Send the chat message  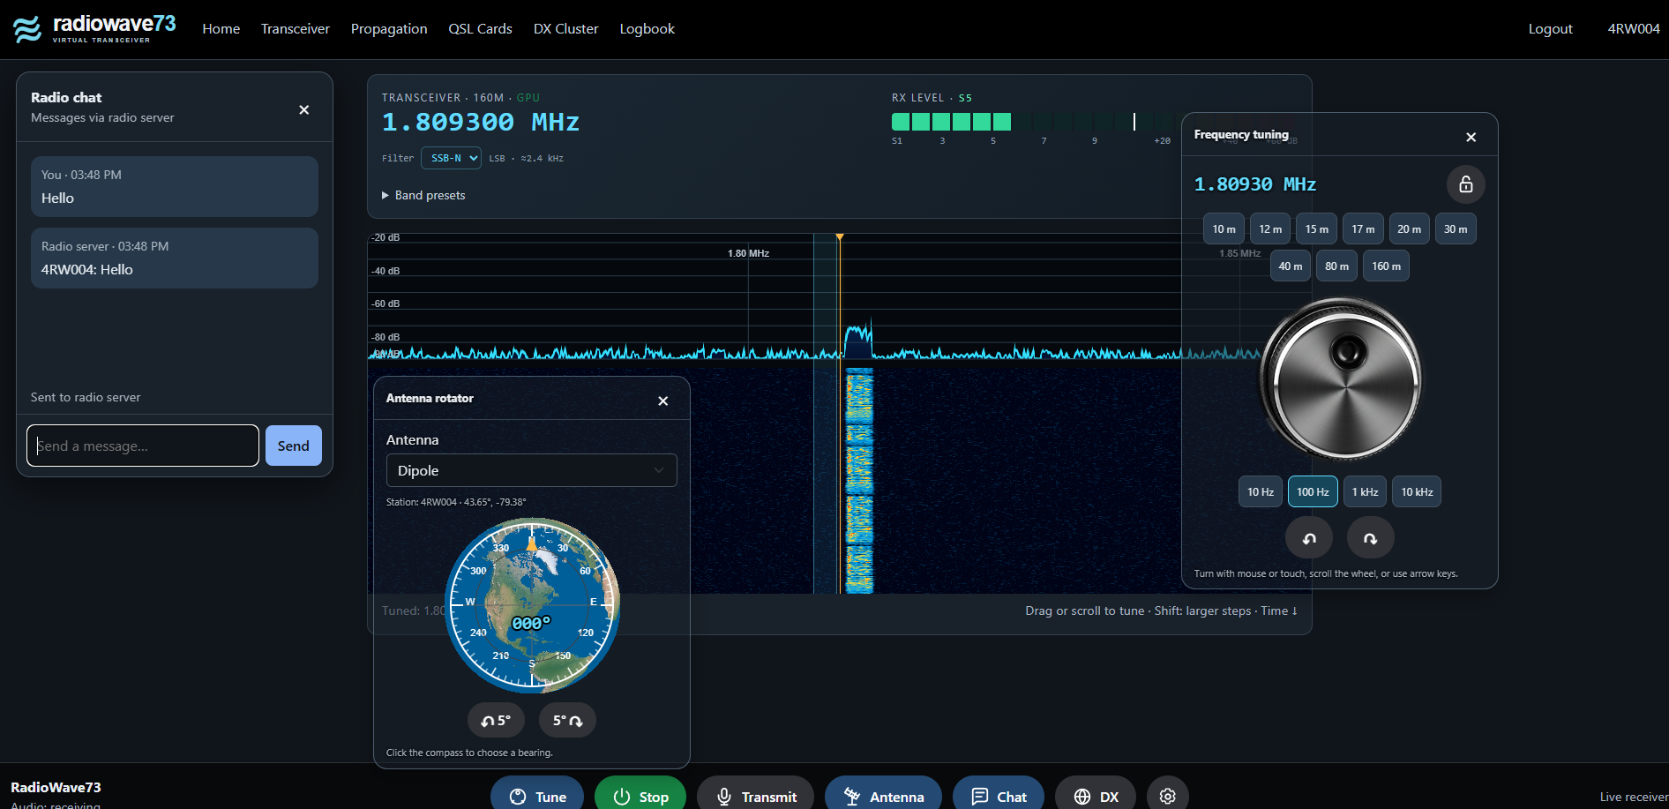[294, 446]
